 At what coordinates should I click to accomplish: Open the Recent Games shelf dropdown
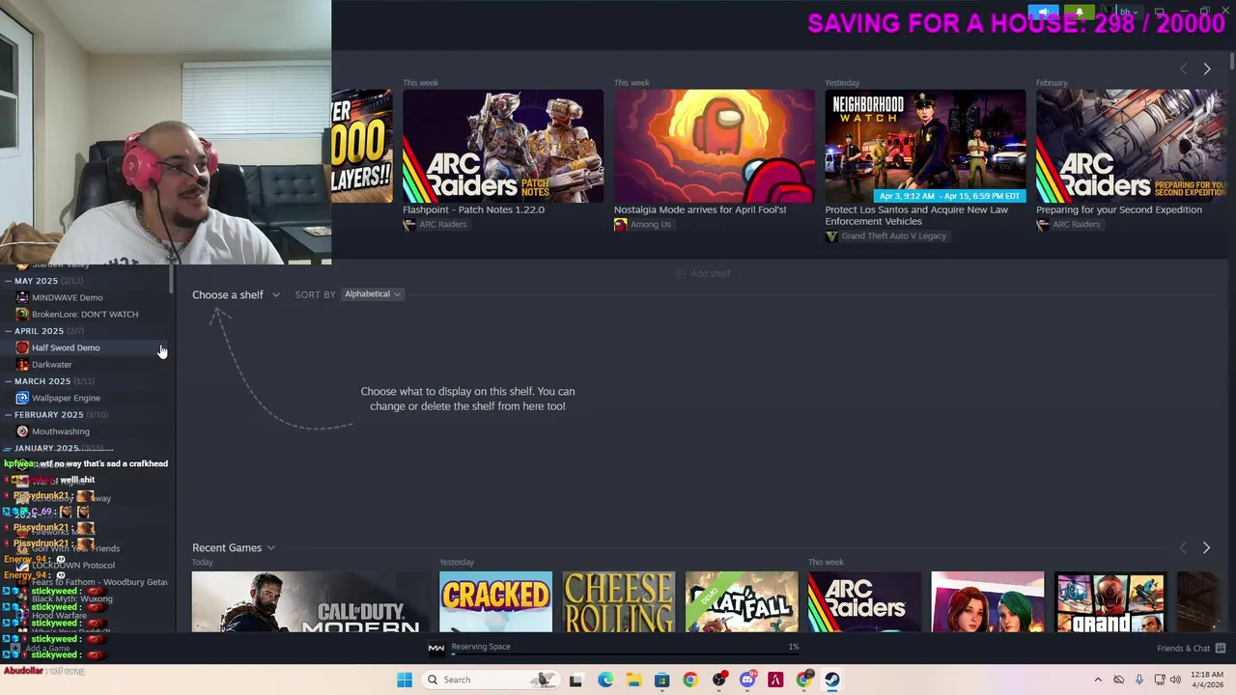click(x=234, y=547)
